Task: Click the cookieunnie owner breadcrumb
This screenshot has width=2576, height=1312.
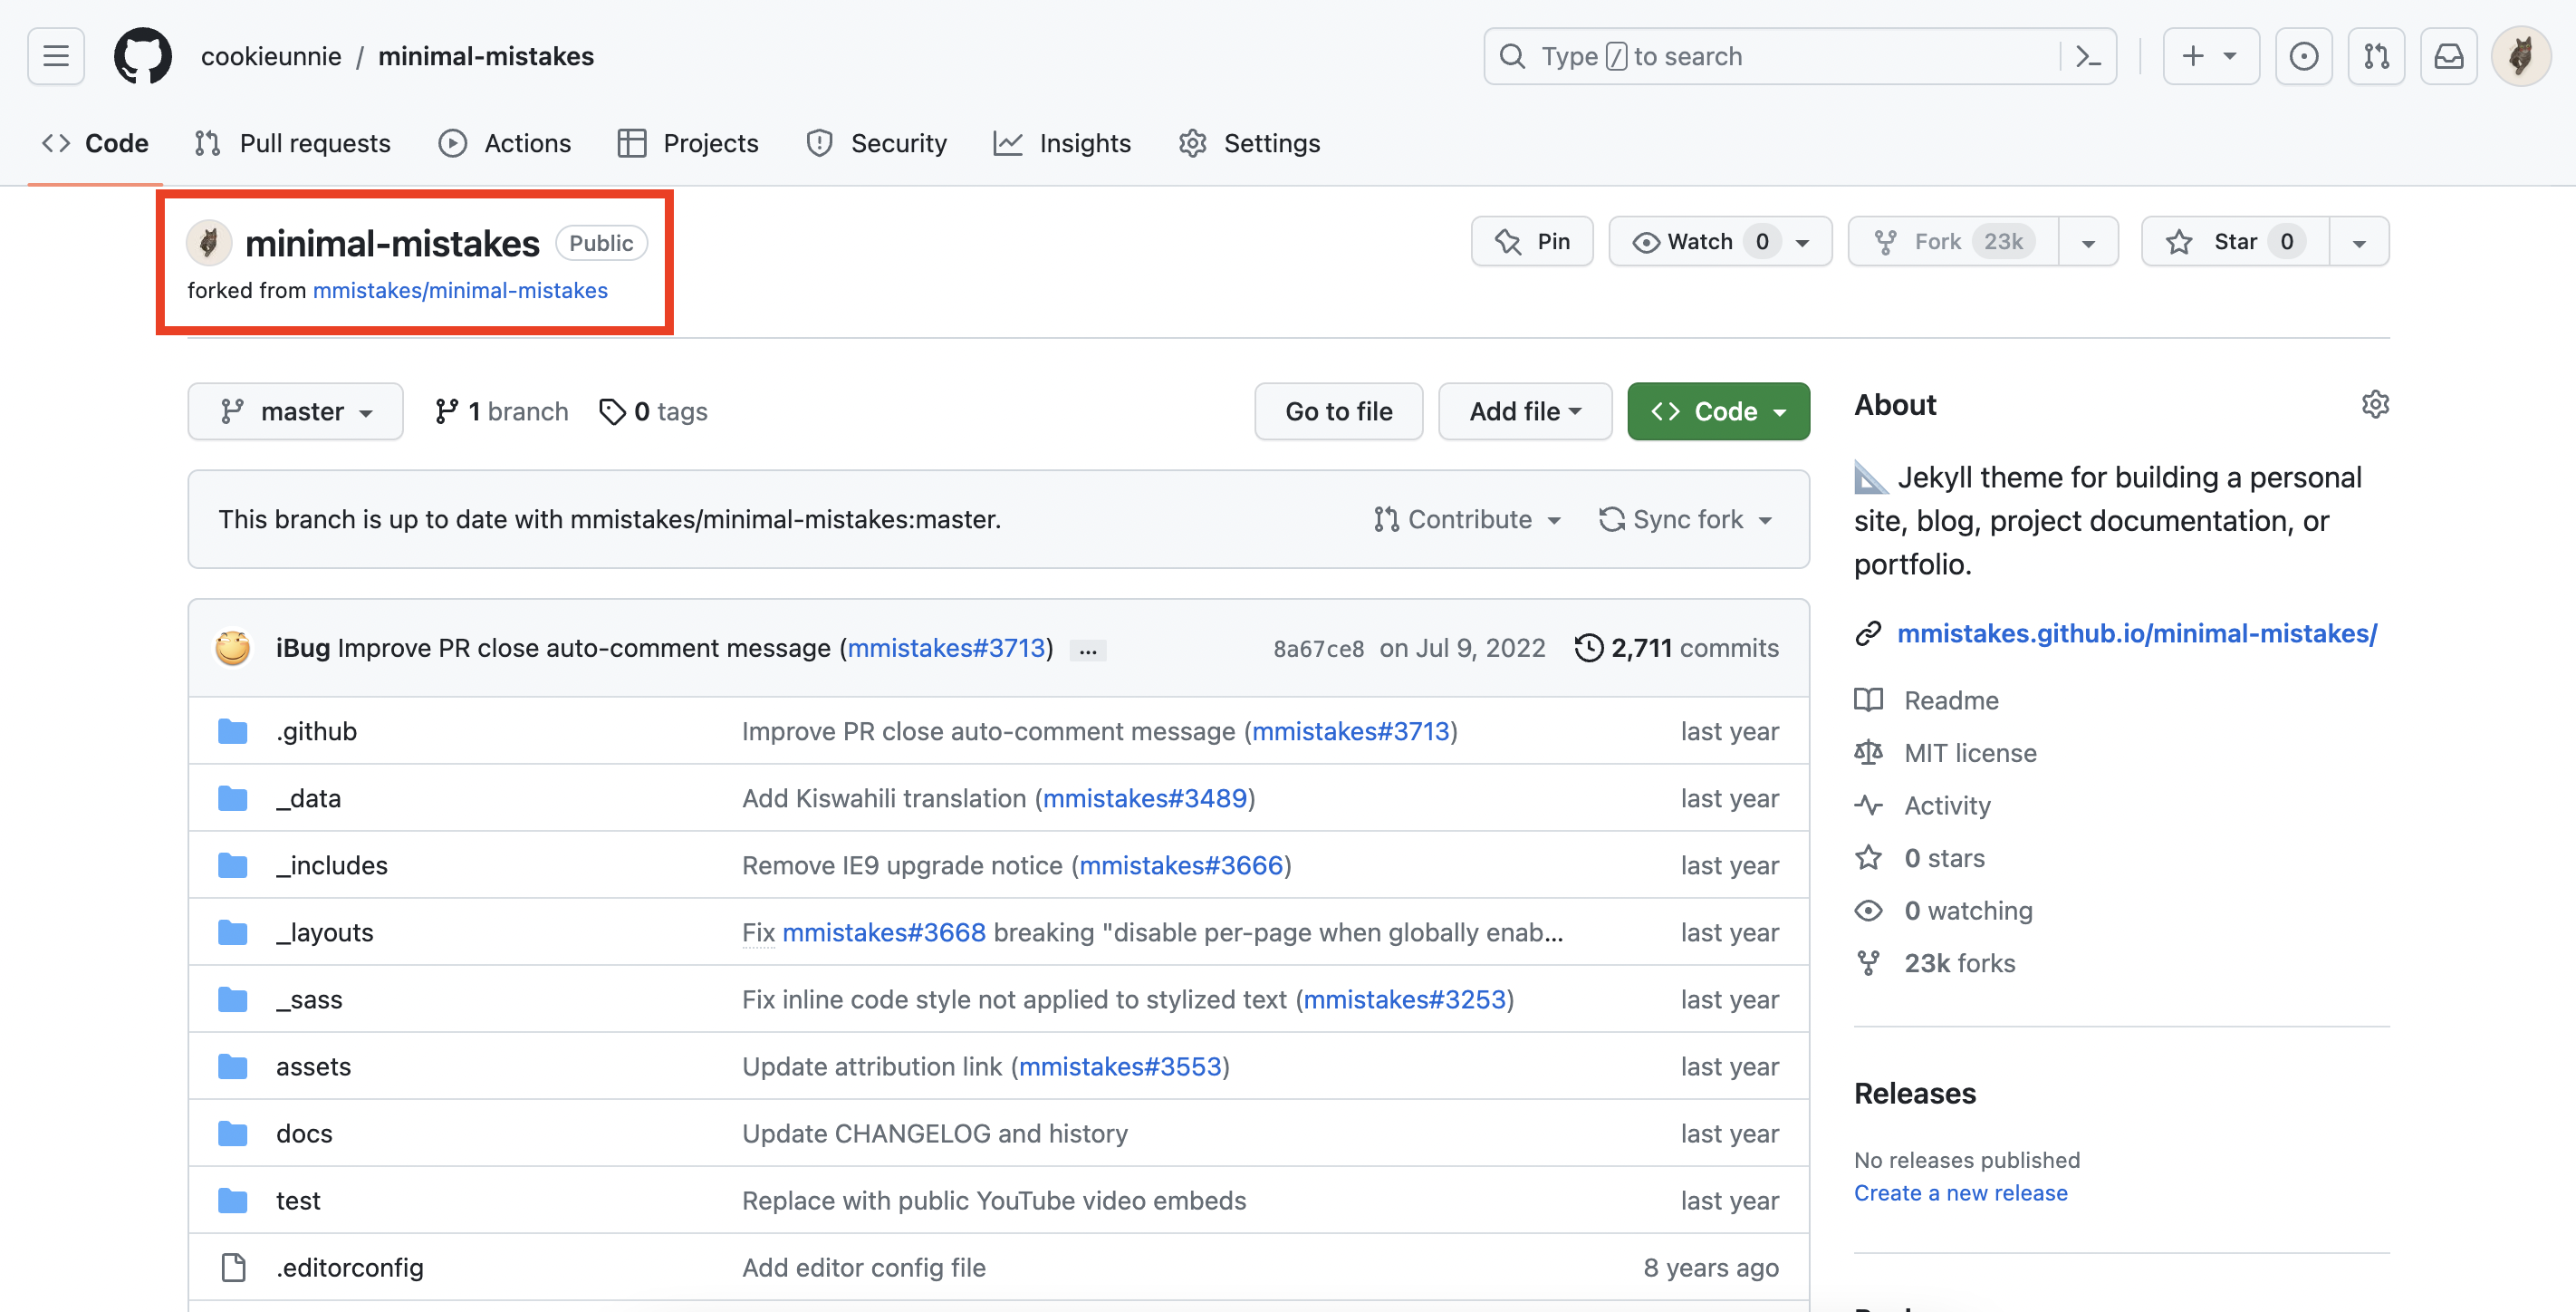Action: 271,56
